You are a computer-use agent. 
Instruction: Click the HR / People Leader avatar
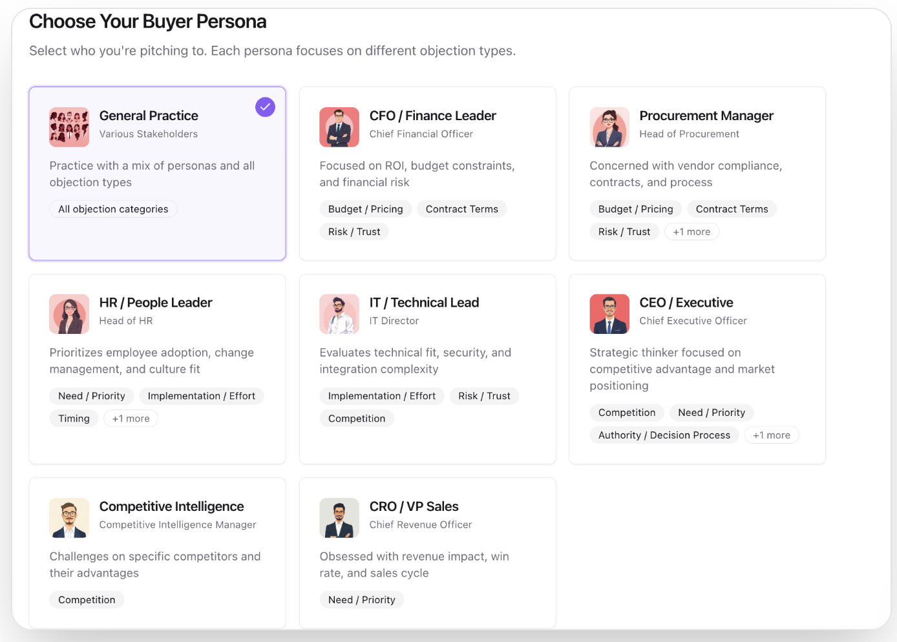coord(69,314)
